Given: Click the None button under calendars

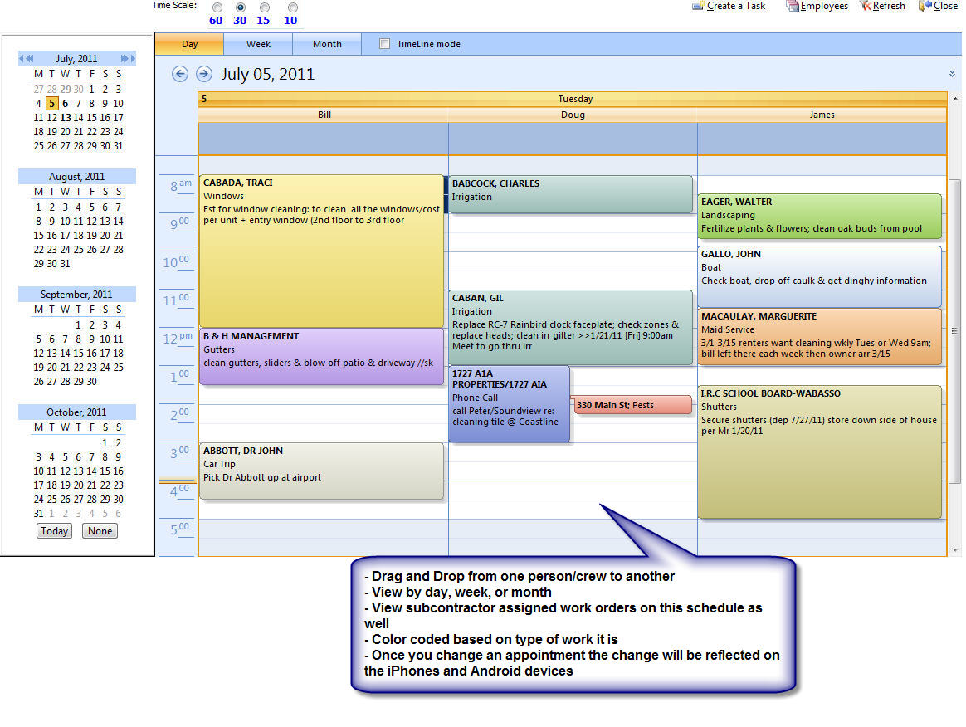Looking at the screenshot, I should point(100,531).
